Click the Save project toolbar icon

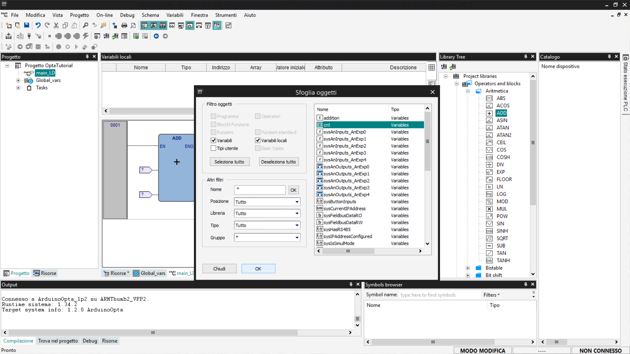pyautogui.click(x=27, y=26)
